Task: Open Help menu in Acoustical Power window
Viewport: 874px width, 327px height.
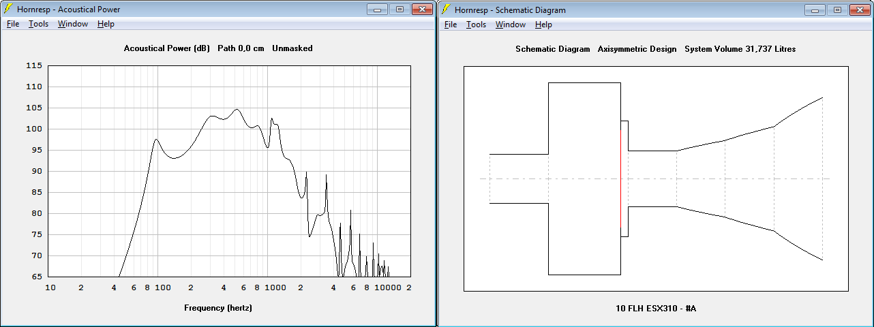Action: 106,24
